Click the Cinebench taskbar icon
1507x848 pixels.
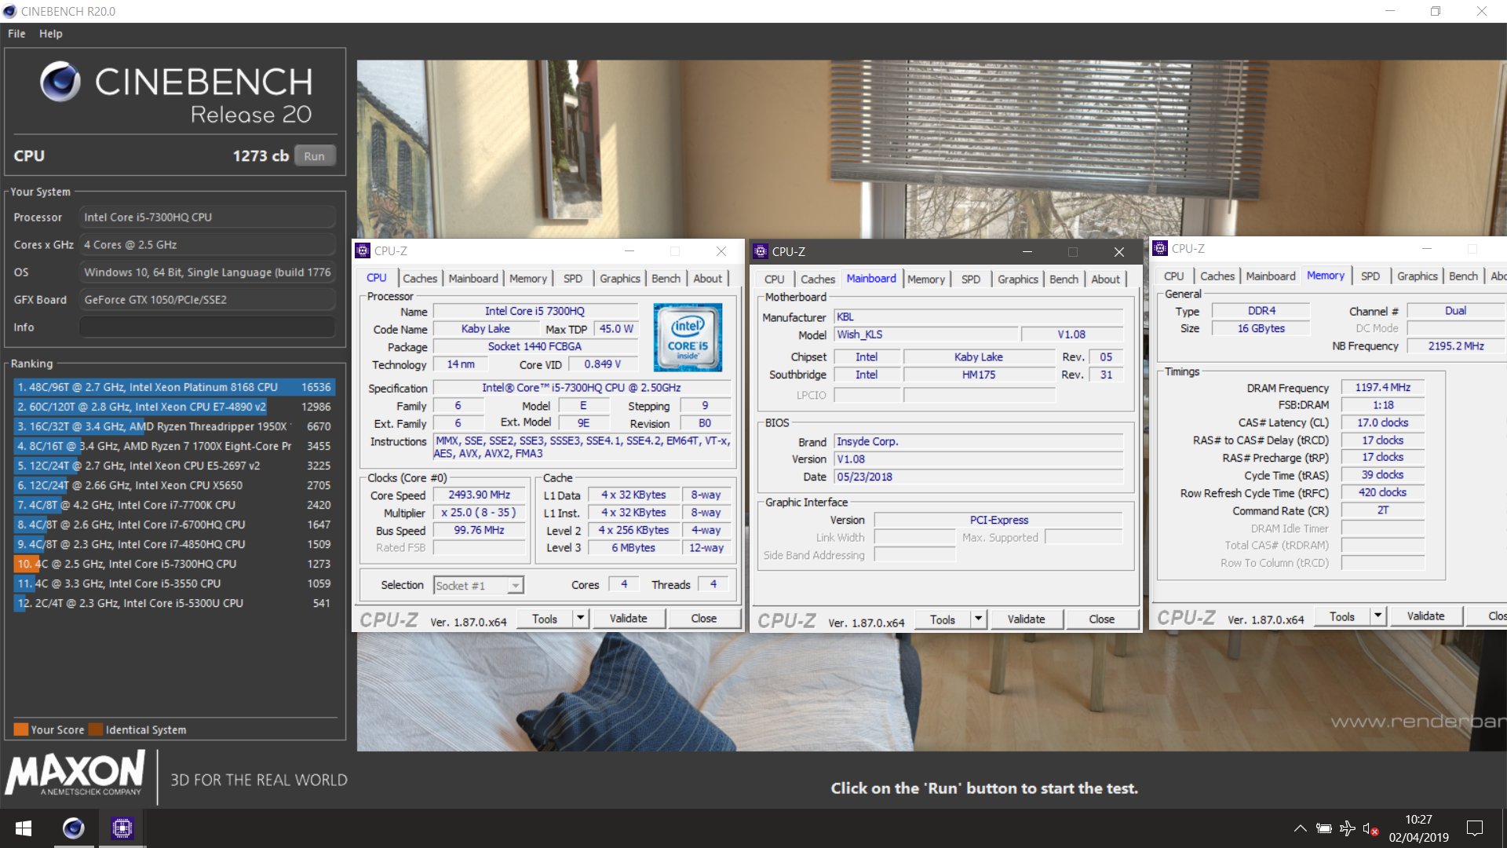[73, 828]
